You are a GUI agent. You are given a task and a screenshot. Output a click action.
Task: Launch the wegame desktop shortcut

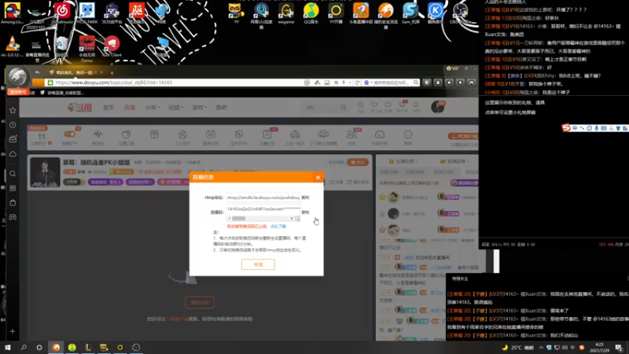click(x=286, y=13)
